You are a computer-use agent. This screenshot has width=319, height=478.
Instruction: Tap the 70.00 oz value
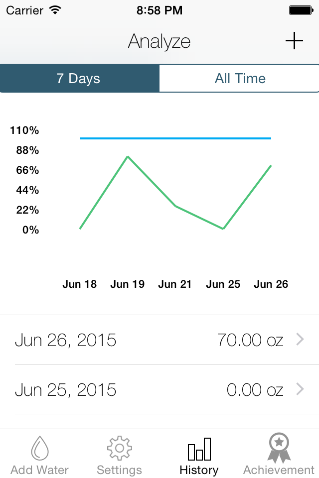click(x=250, y=340)
